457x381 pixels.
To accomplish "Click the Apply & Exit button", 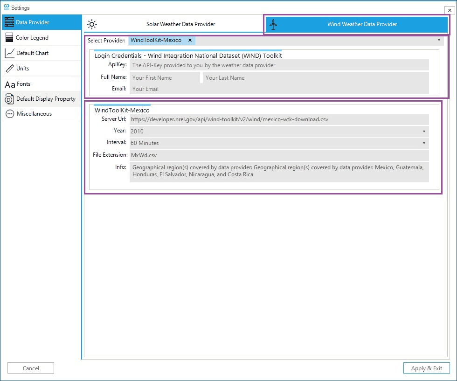I will 426,368.
